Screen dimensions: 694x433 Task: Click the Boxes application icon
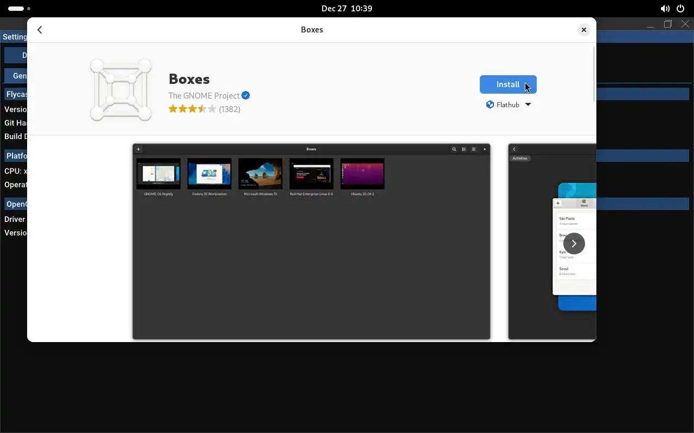click(121, 89)
